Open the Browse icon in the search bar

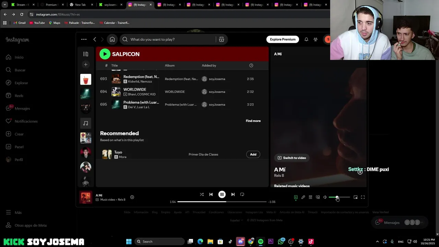(x=222, y=39)
